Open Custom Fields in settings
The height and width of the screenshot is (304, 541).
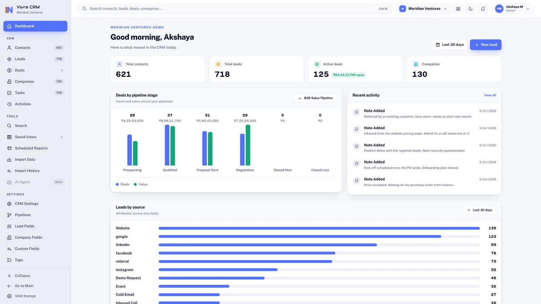click(x=35, y=249)
